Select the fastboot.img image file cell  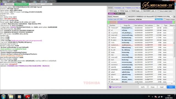pos(127,38)
